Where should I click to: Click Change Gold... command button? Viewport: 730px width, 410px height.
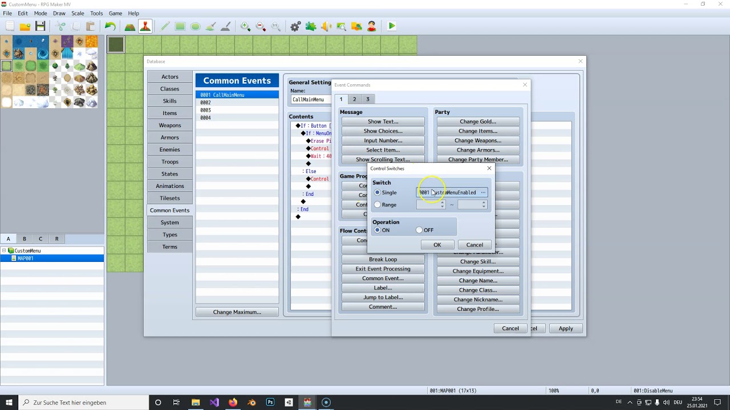pos(478,121)
